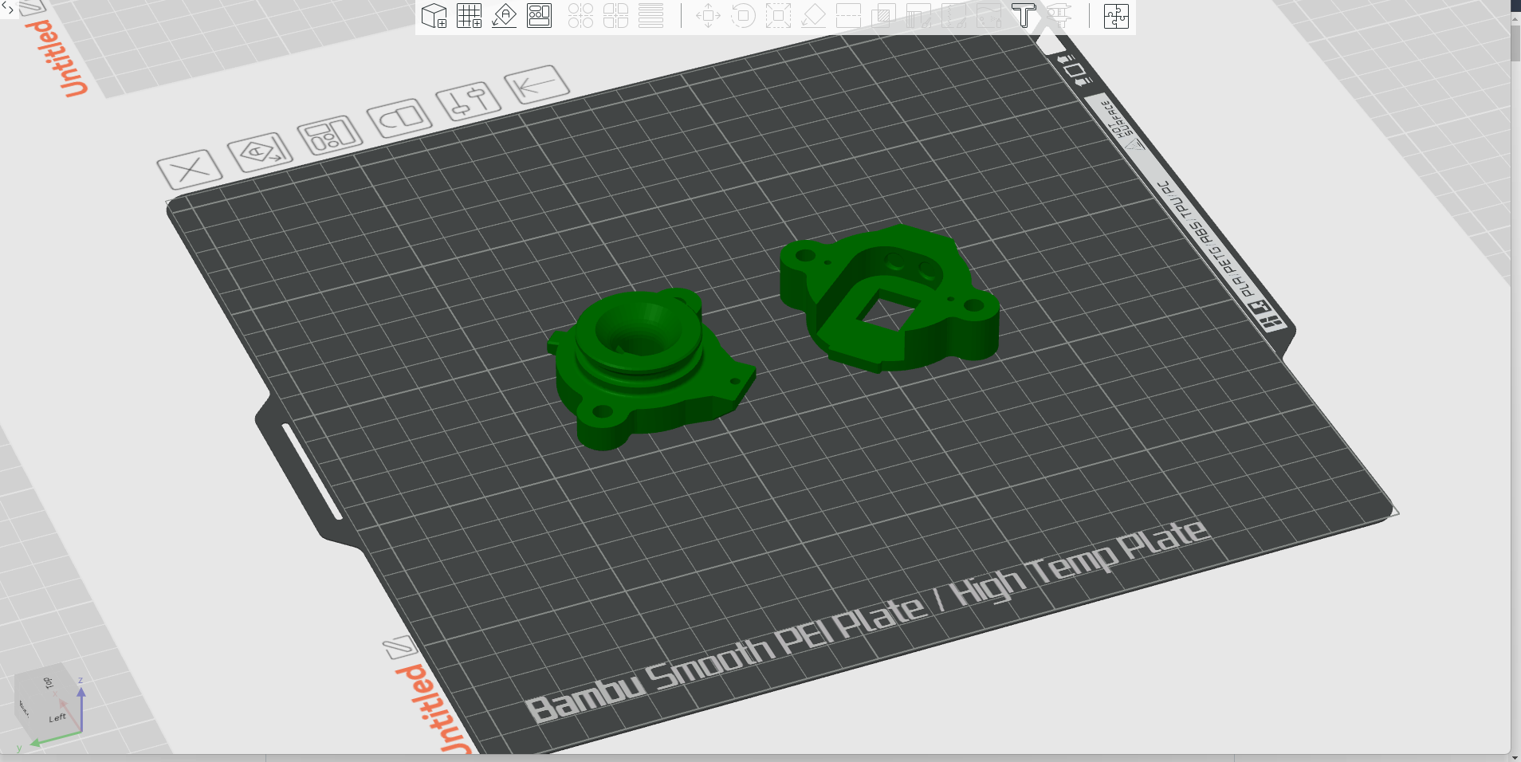Viewport: 1521px width, 762px height.
Task: Remove the plate using its X icon
Action: (189, 169)
